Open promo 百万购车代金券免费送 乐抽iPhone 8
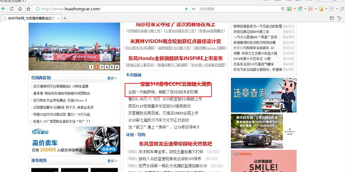The width and height of the screenshot is (345, 172). coord(60,101)
